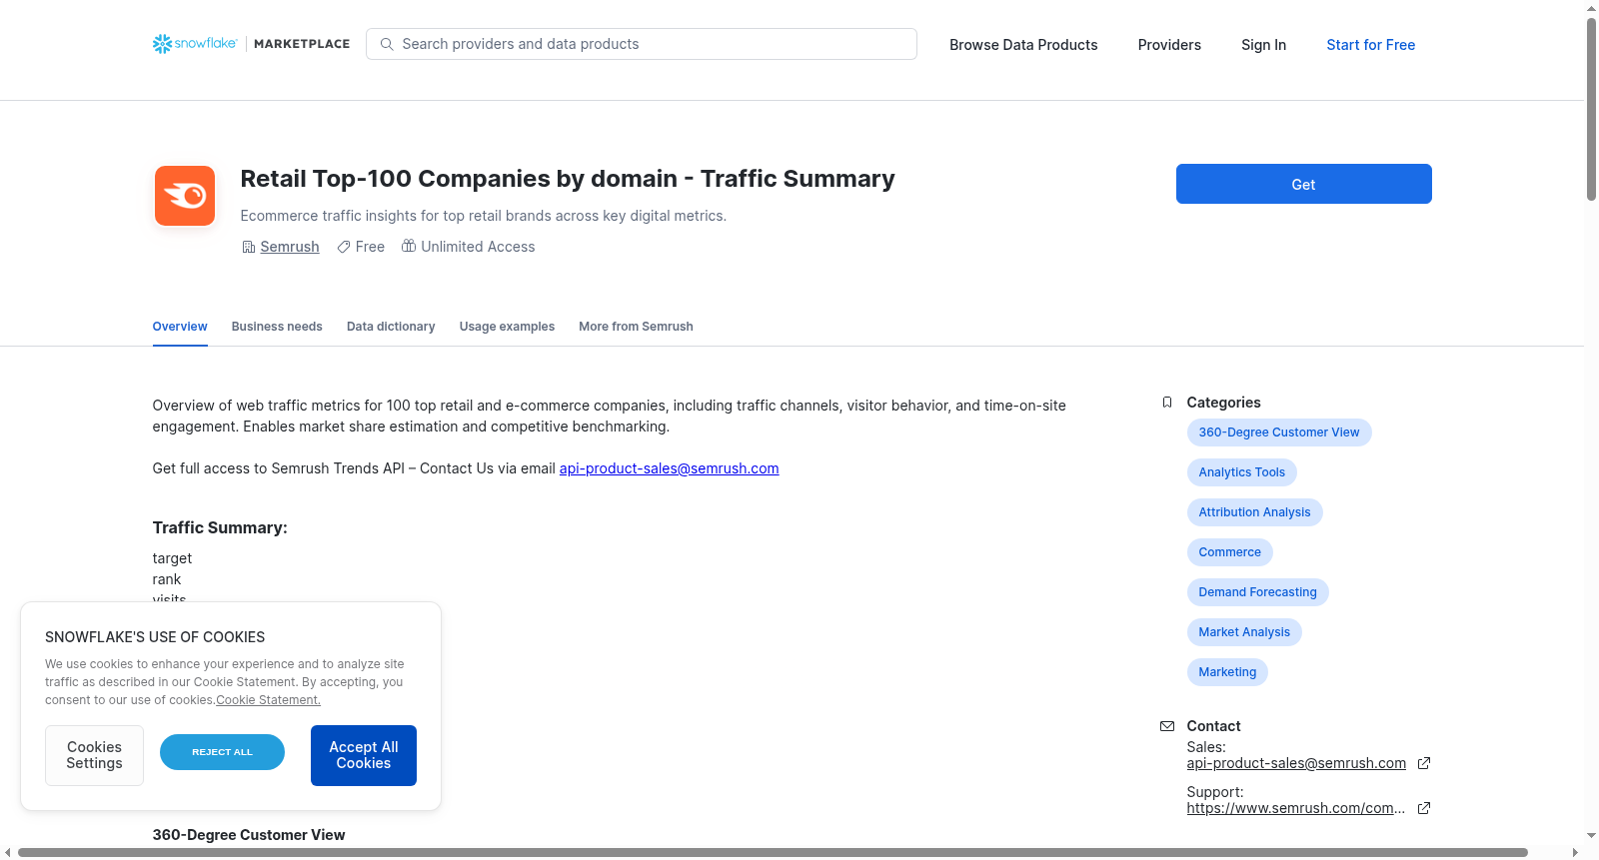Switch to Data dictionary tab
Image resolution: width=1599 pixels, height=860 pixels.
391,327
